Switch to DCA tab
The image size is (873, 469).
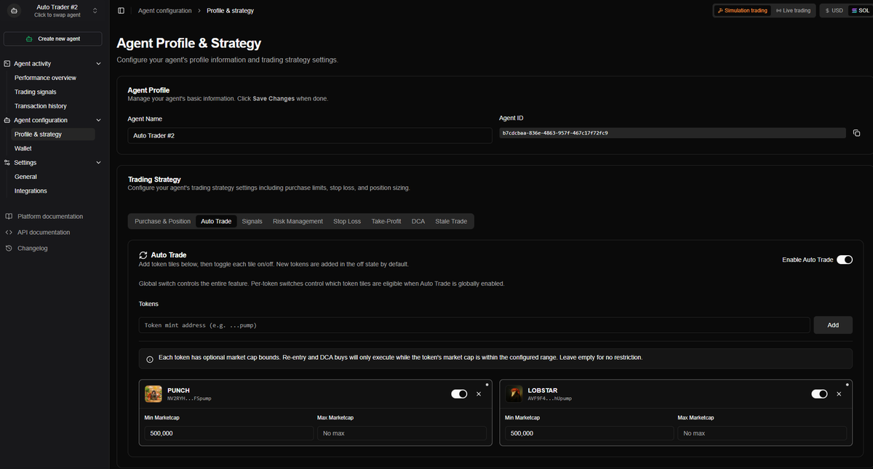(x=418, y=221)
